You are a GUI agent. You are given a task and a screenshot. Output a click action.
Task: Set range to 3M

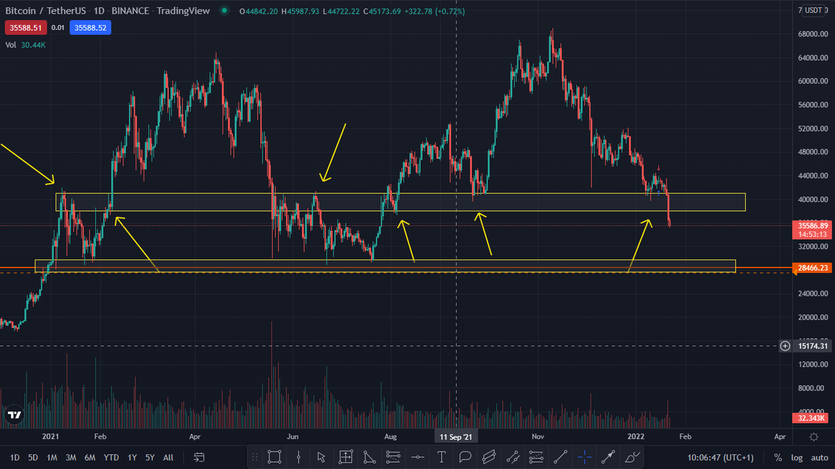pyautogui.click(x=71, y=457)
